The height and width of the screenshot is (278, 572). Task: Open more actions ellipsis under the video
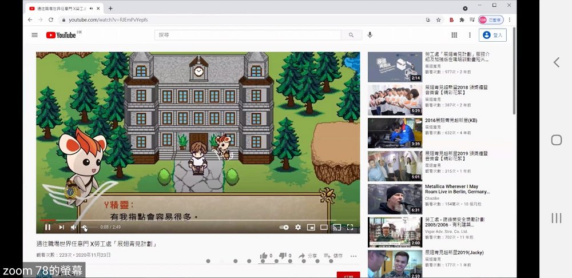353,256
